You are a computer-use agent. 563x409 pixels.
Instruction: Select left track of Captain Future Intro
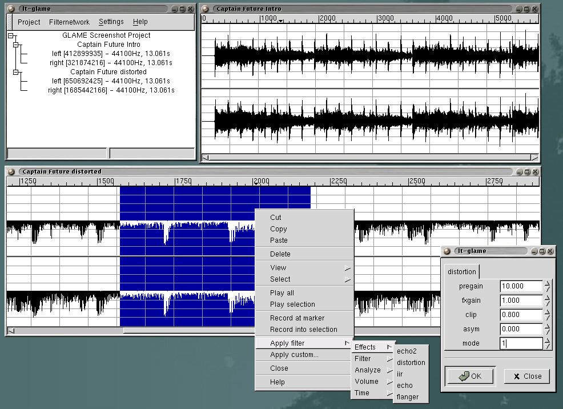point(111,54)
